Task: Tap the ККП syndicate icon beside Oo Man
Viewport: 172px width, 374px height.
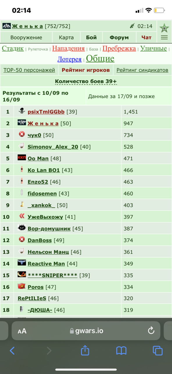Action: tap(22, 158)
